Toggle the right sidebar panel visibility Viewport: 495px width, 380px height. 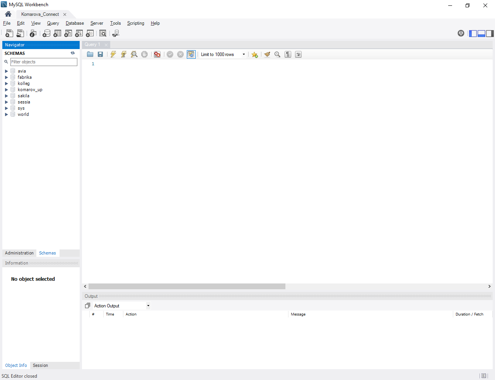pos(490,34)
